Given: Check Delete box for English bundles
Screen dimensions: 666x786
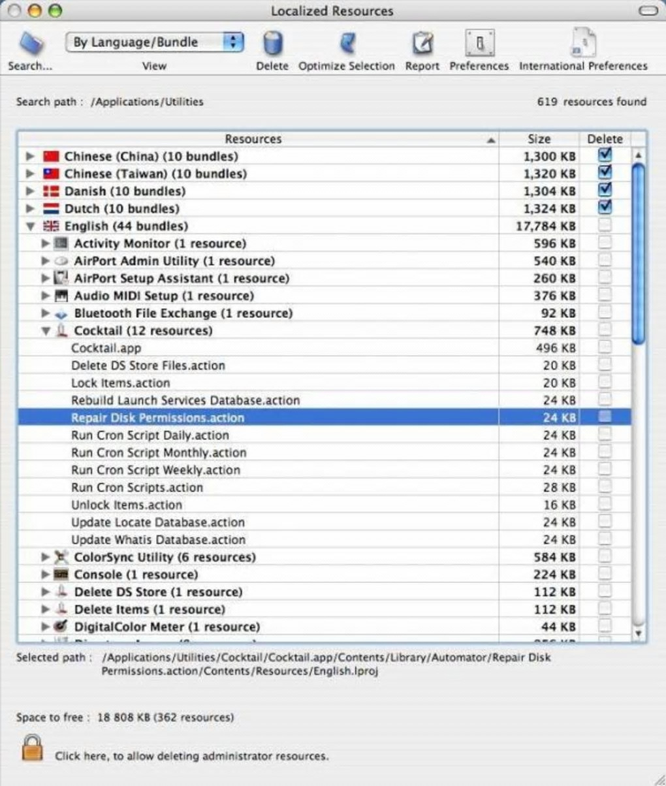Looking at the screenshot, I should click(605, 225).
